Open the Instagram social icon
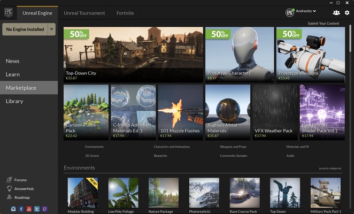The width and height of the screenshot is (354, 214). (x=13, y=209)
